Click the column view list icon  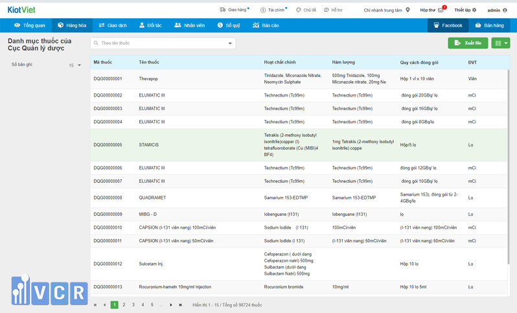click(498, 43)
